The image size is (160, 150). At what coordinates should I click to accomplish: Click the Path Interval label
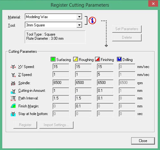28,98
